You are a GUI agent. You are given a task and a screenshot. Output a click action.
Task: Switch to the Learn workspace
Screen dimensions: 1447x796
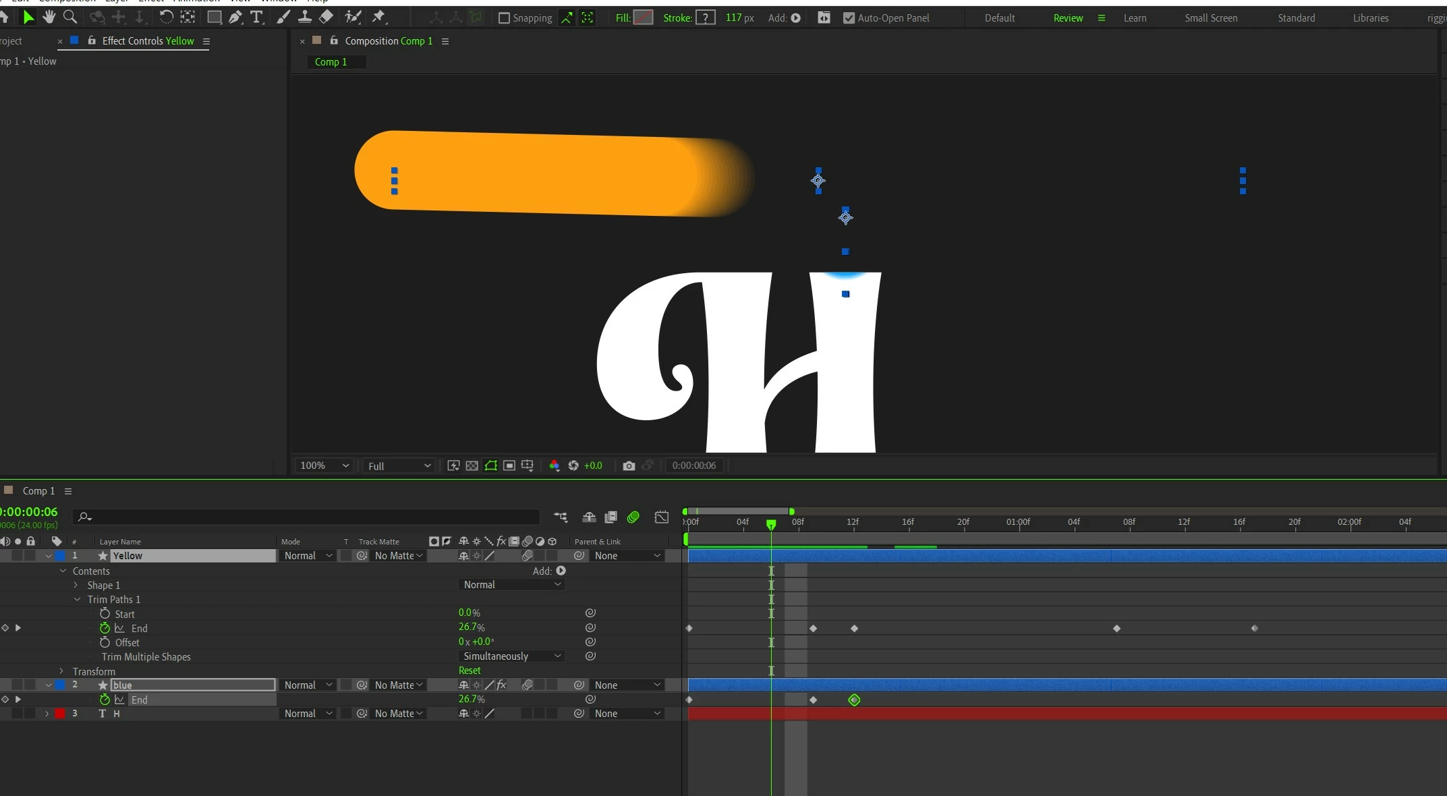click(1135, 18)
